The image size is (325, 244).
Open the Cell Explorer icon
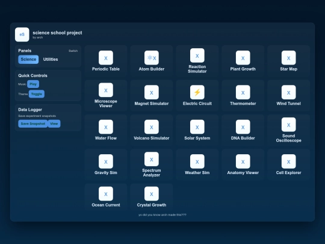pos(288,161)
